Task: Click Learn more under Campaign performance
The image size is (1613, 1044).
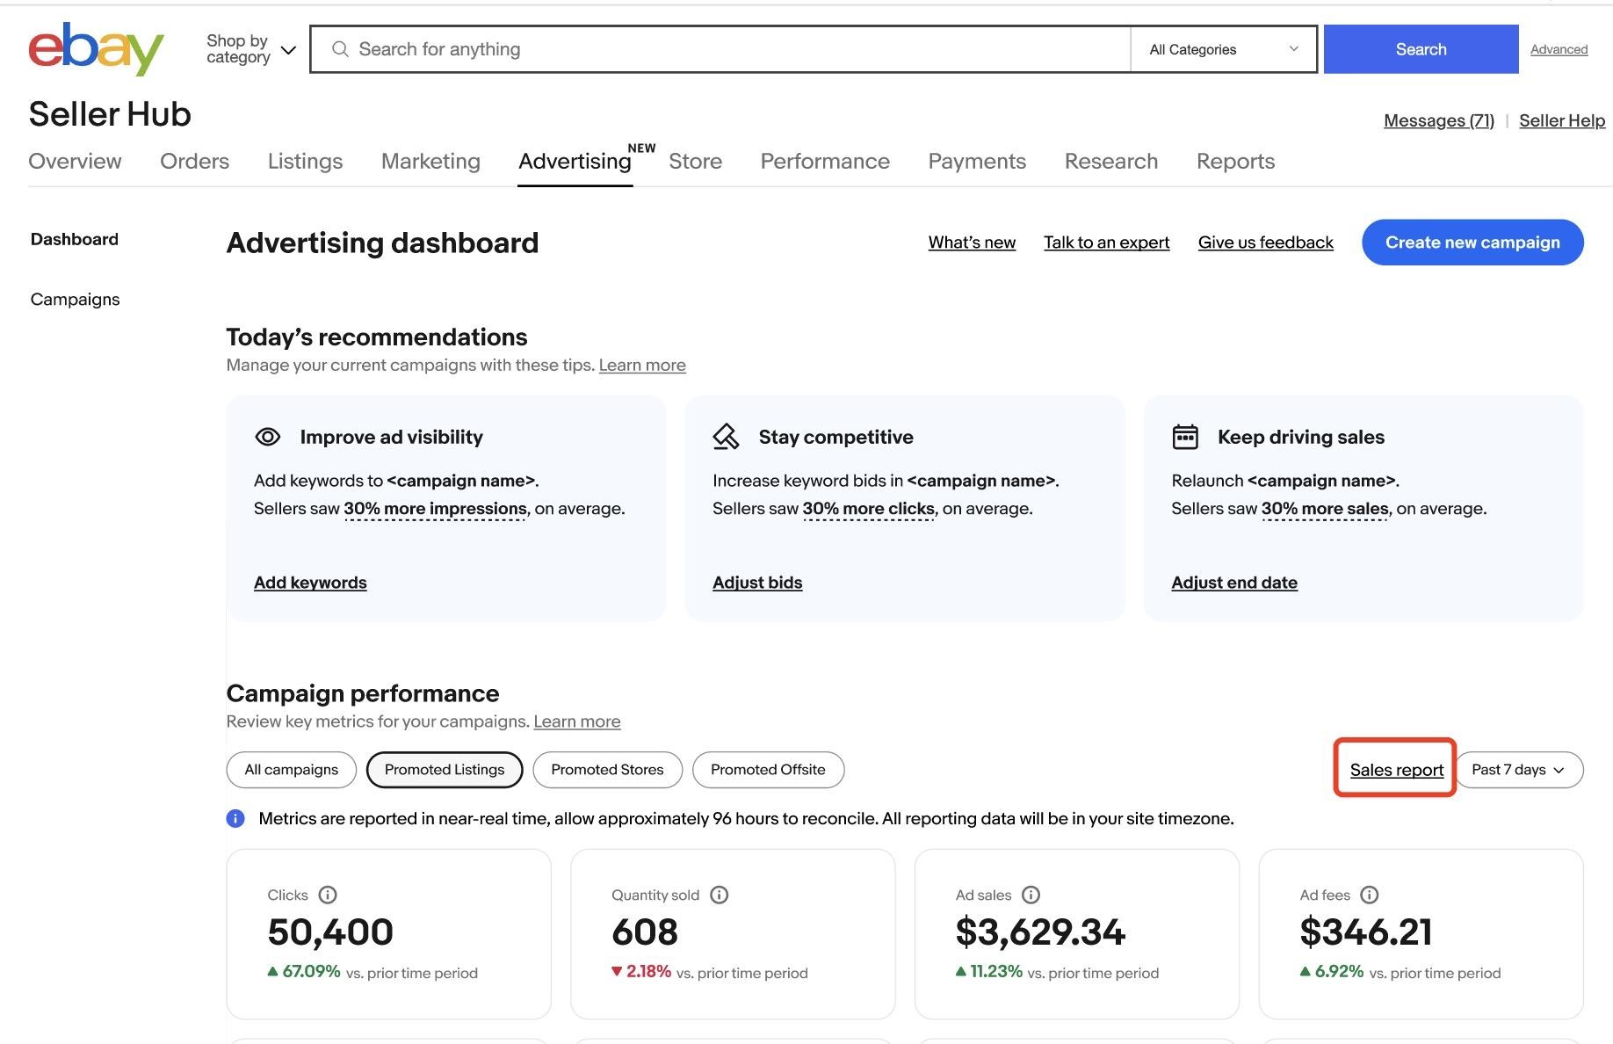Action: [577, 721]
